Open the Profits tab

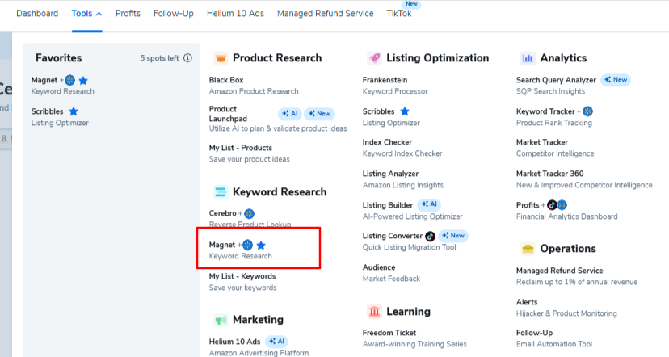pyautogui.click(x=128, y=14)
